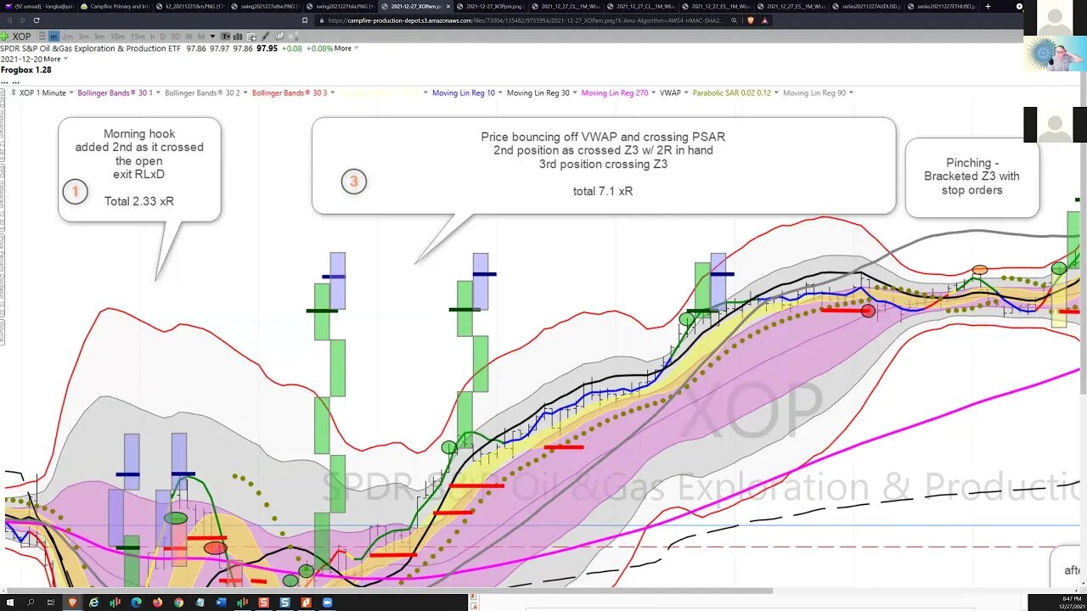The width and height of the screenshot is (1087, 611).
Task: Select the weekly W timeframe
Action: tap(189, 36)
